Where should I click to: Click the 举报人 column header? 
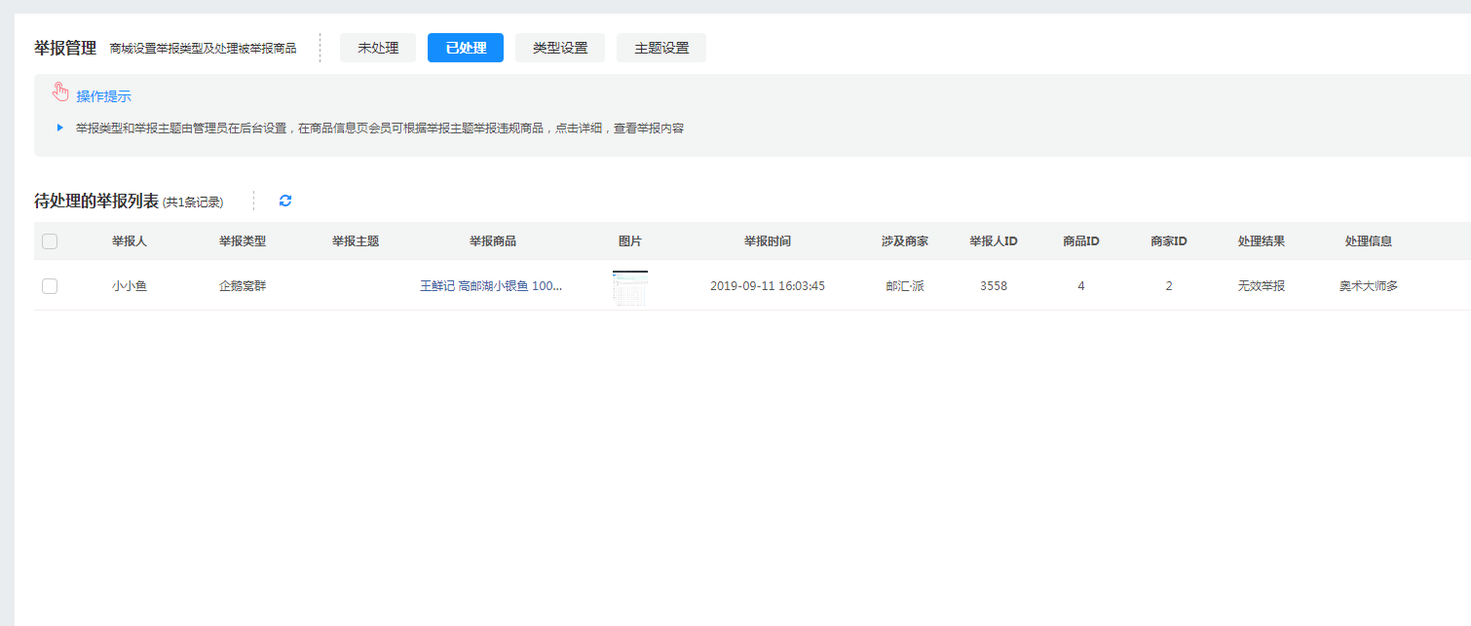point(130,241)
